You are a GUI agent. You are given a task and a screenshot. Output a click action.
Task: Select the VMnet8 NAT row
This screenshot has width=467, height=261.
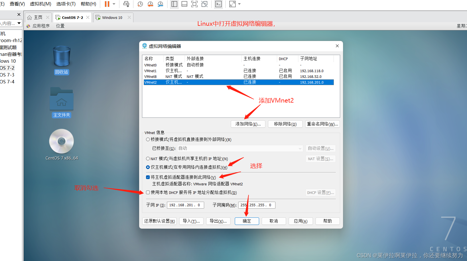coord(239,76)
